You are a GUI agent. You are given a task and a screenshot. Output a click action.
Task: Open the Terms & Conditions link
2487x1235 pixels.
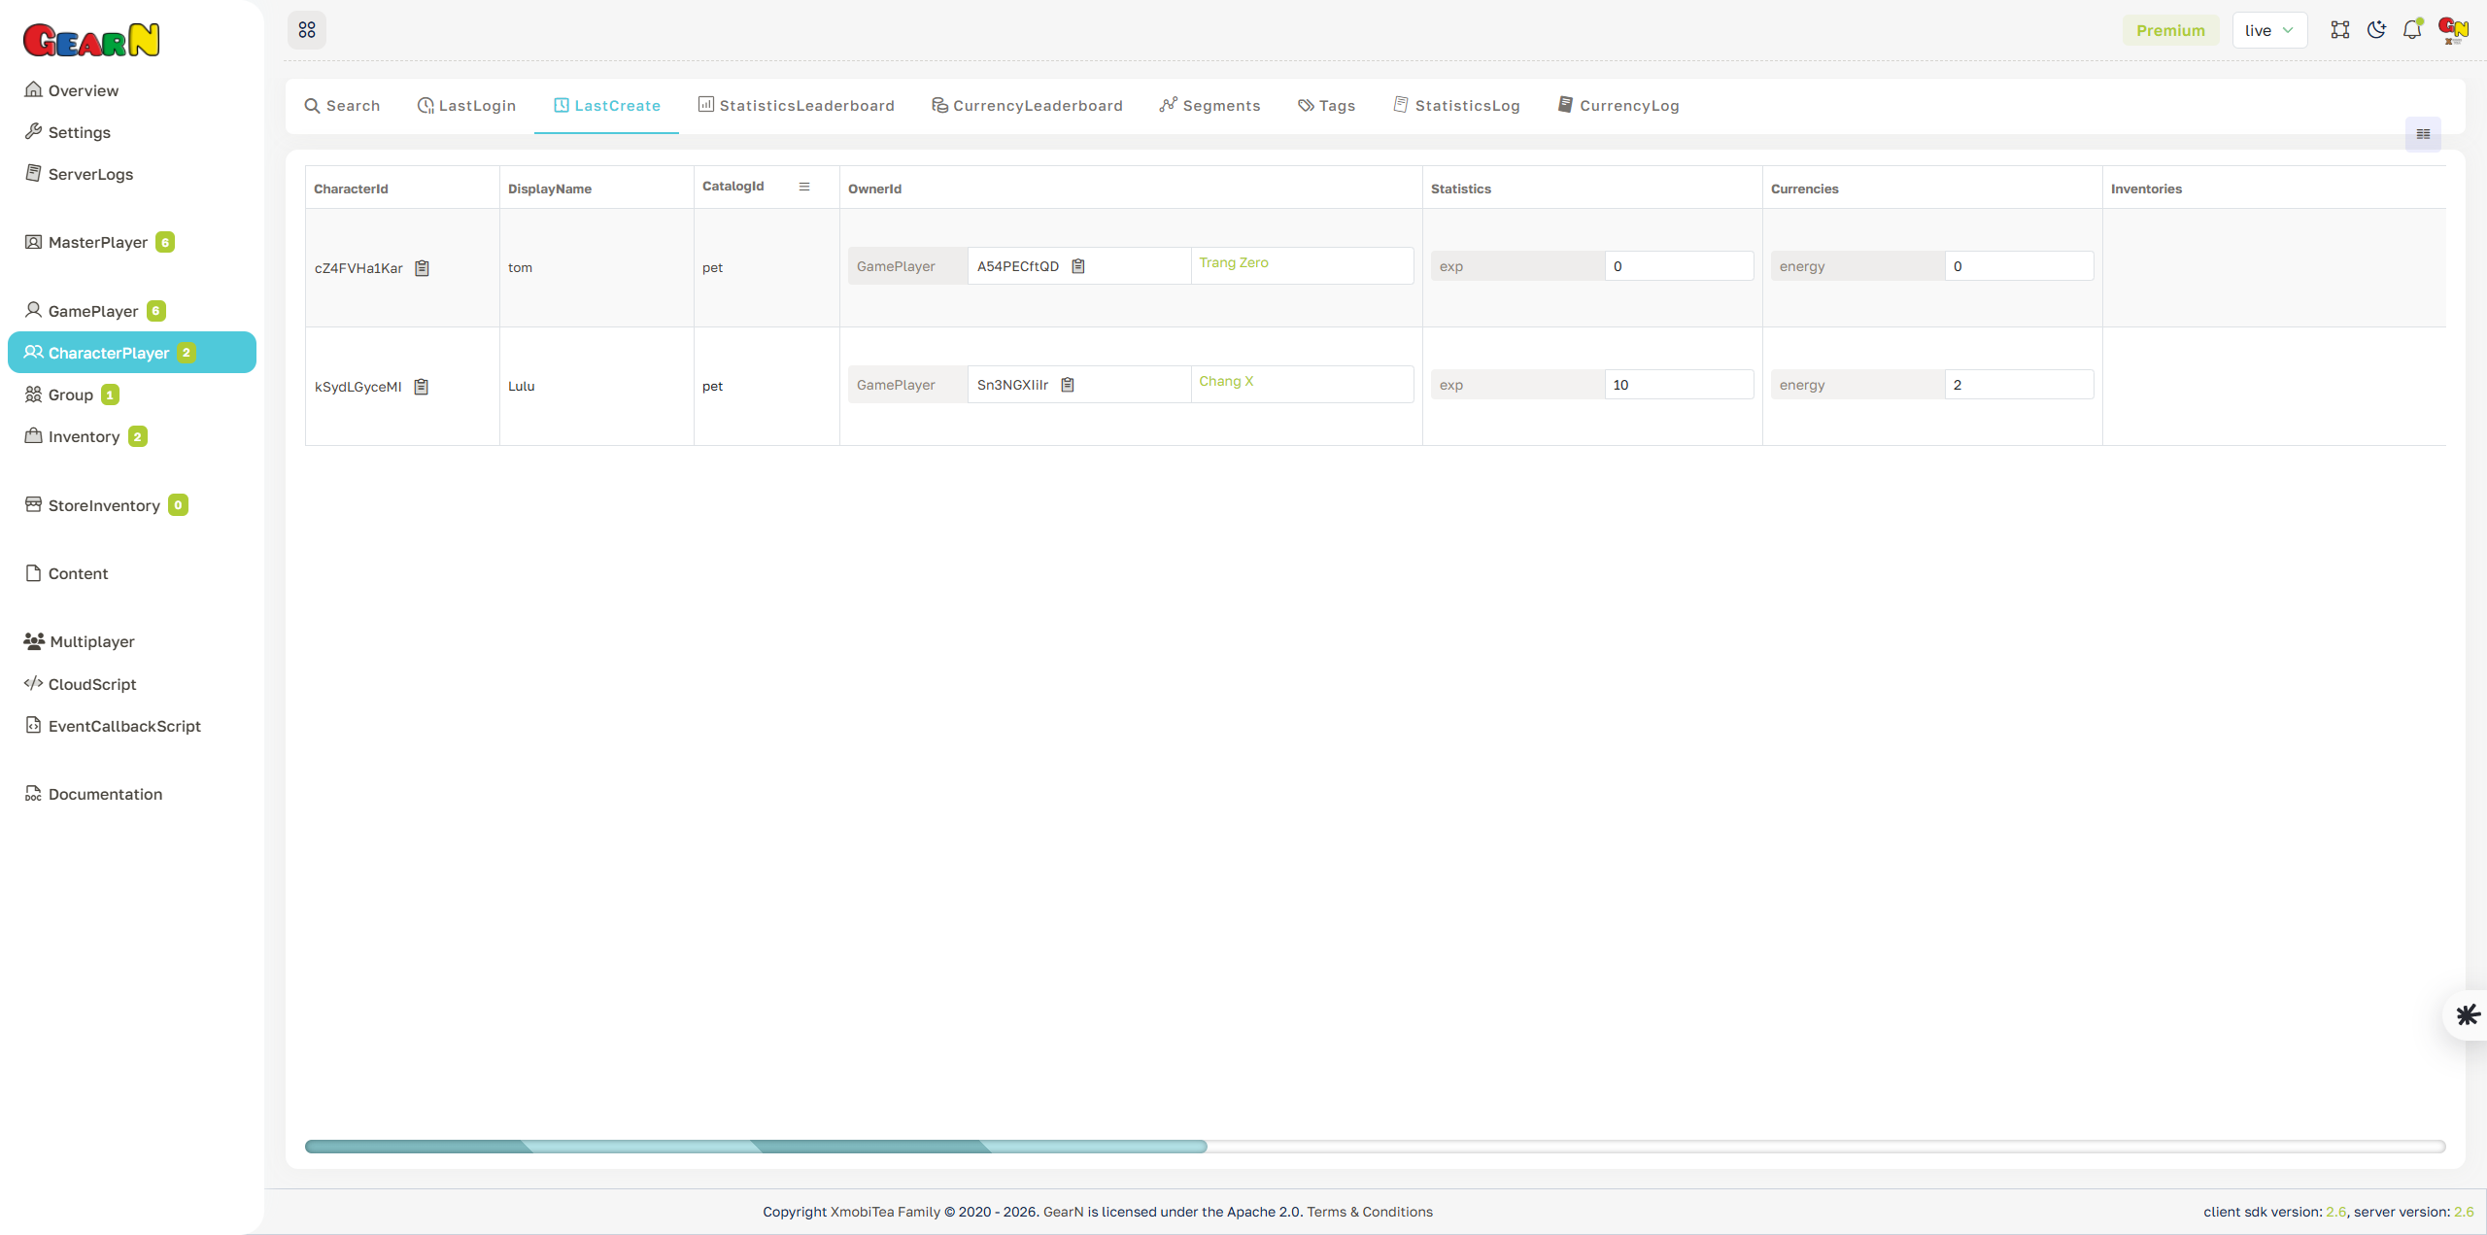1370,1212
